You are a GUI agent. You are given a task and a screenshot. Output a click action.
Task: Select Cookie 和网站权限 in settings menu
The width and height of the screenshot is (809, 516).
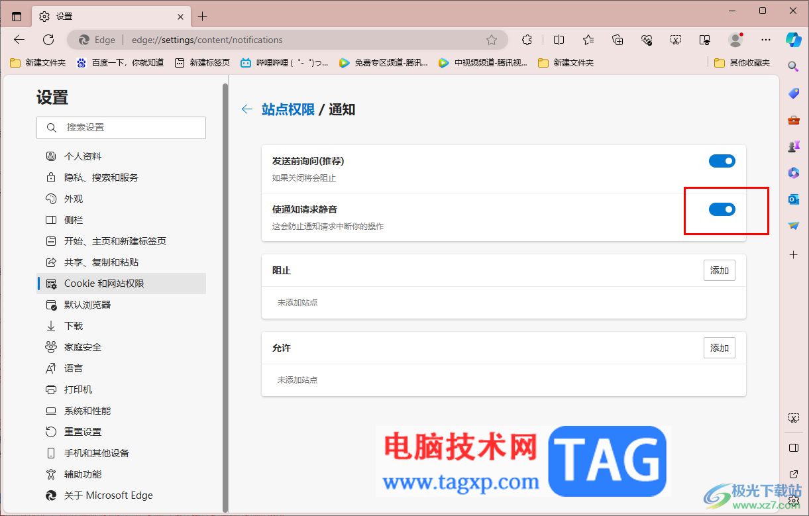point(121,284)
